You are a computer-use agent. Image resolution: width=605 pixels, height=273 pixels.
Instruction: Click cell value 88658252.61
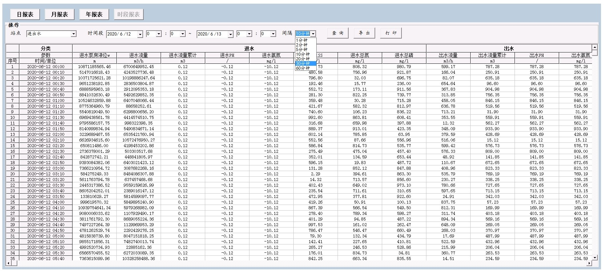(139, 106)
